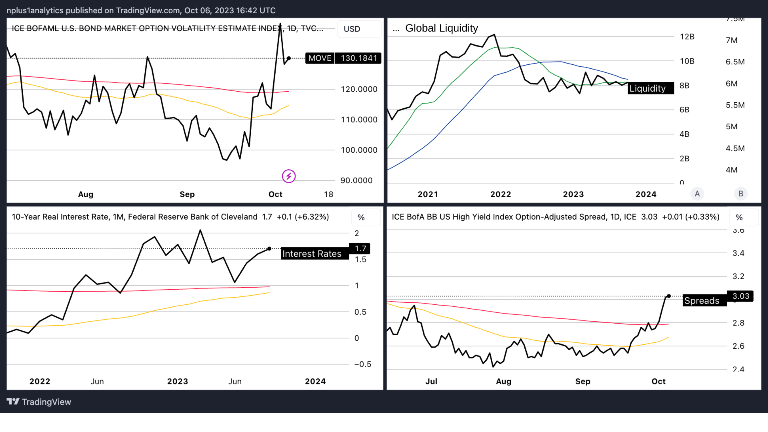Viewport: 768px width, 432px height.
Task: Click the last data point on Interest Rates chart
Action: point(269,249)
